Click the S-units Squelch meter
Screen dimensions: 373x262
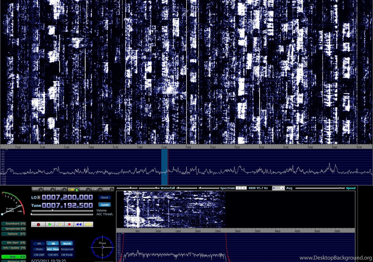tap(12, 203)
